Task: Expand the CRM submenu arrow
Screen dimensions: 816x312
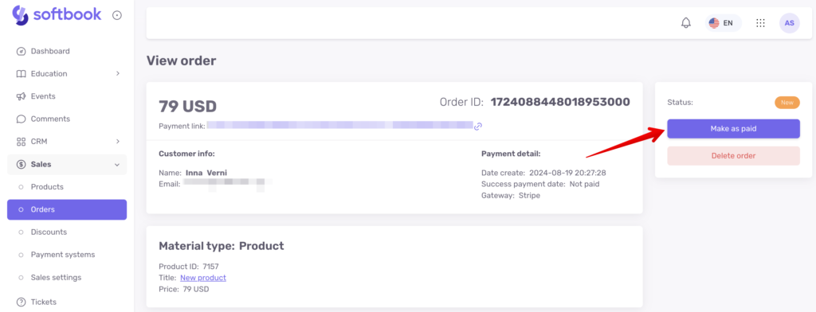Action: 118,142
